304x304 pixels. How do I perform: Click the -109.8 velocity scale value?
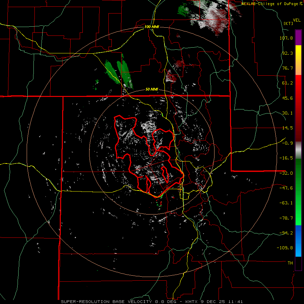coord(285,248)
